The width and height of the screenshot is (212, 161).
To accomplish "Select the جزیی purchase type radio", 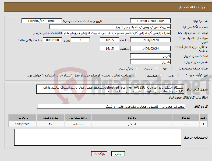I will pyautogui.click(x=178, y=75).
